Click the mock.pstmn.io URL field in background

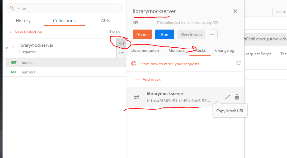tap(266, 39)
